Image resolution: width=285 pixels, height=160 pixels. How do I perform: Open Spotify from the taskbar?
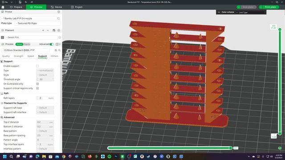pos(110,156)
